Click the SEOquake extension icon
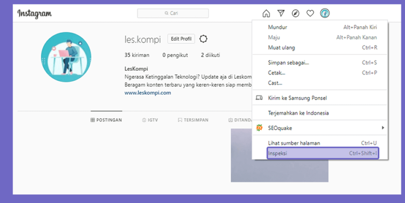Image resolution: width=405 pixels, height=203 pixels. point(259,128)
